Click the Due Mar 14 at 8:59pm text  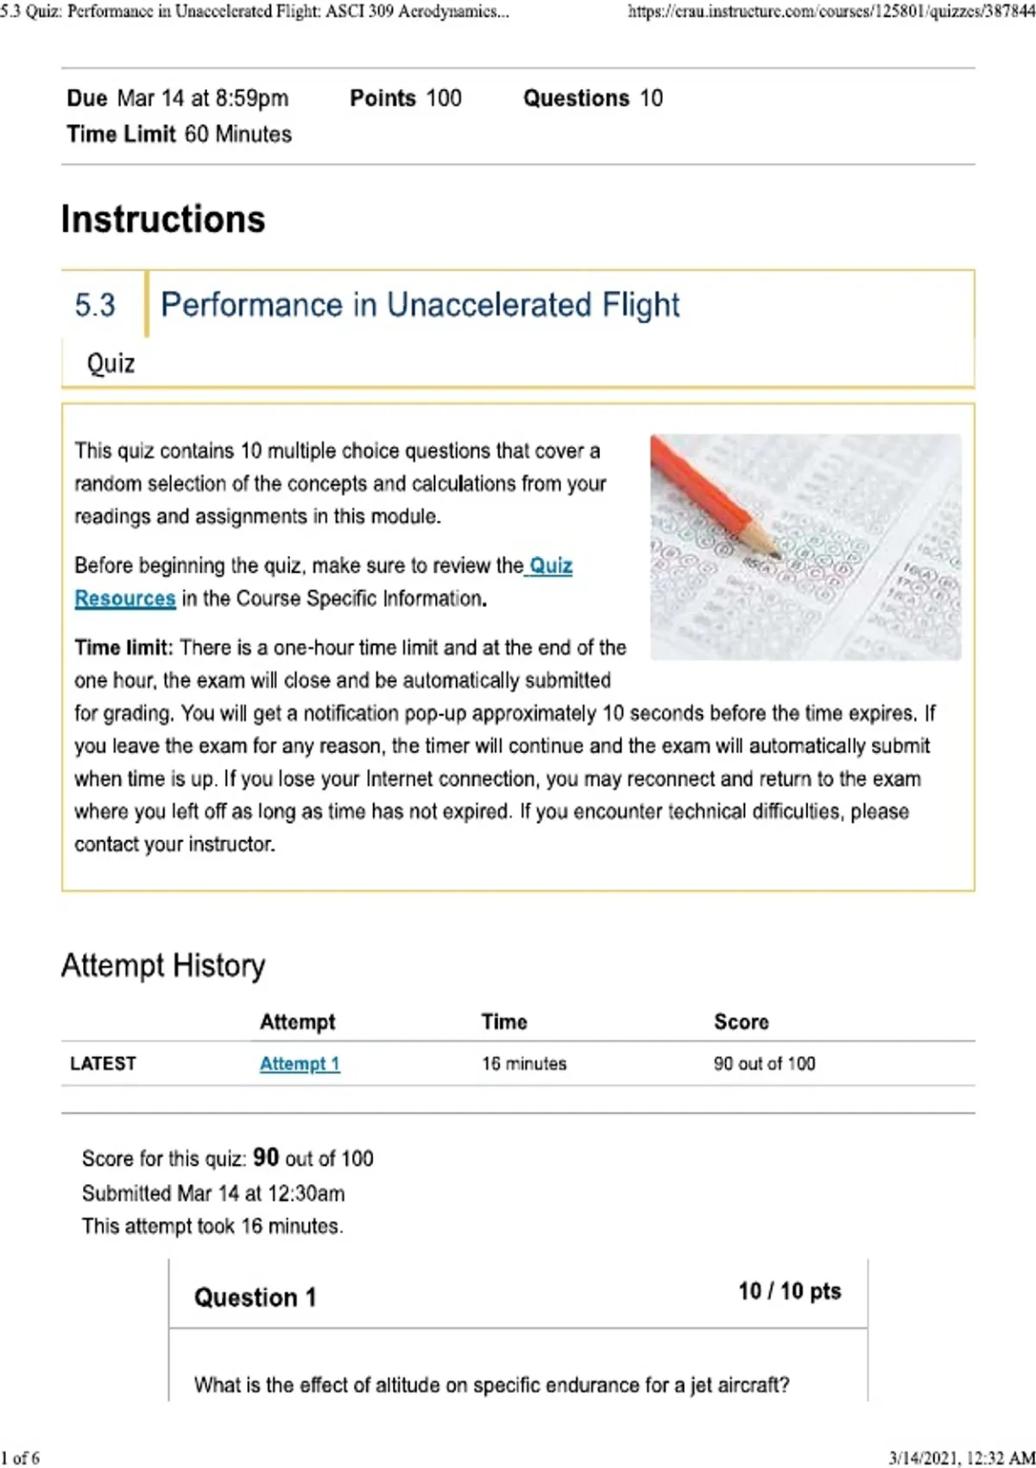point(178,98)
